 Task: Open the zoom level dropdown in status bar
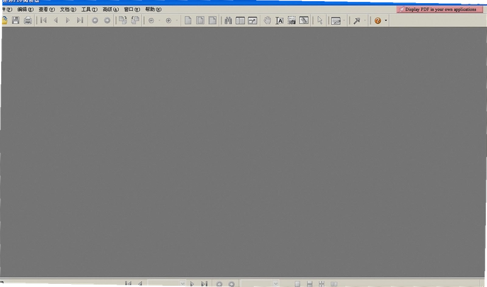coord(276,283)
